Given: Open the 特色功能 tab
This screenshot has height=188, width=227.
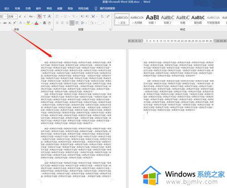Looking at the screenshot, I should pos(84,9).
